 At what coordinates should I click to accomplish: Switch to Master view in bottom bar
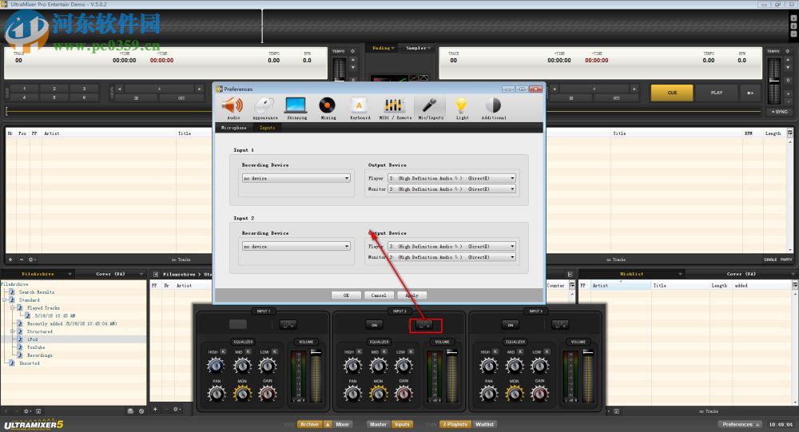pyautogui.click(x=378, y=424)
